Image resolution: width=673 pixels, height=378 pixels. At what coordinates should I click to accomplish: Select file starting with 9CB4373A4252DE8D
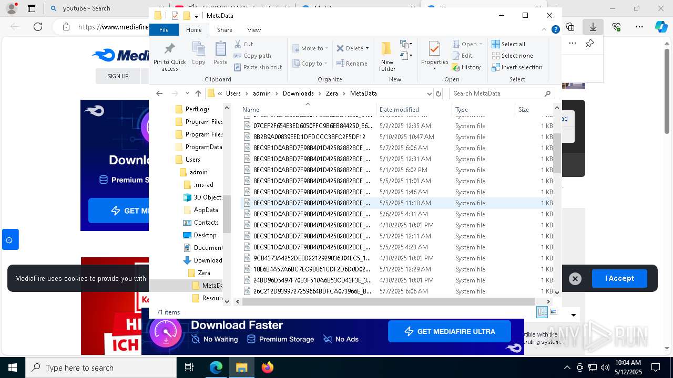(312, 258)
